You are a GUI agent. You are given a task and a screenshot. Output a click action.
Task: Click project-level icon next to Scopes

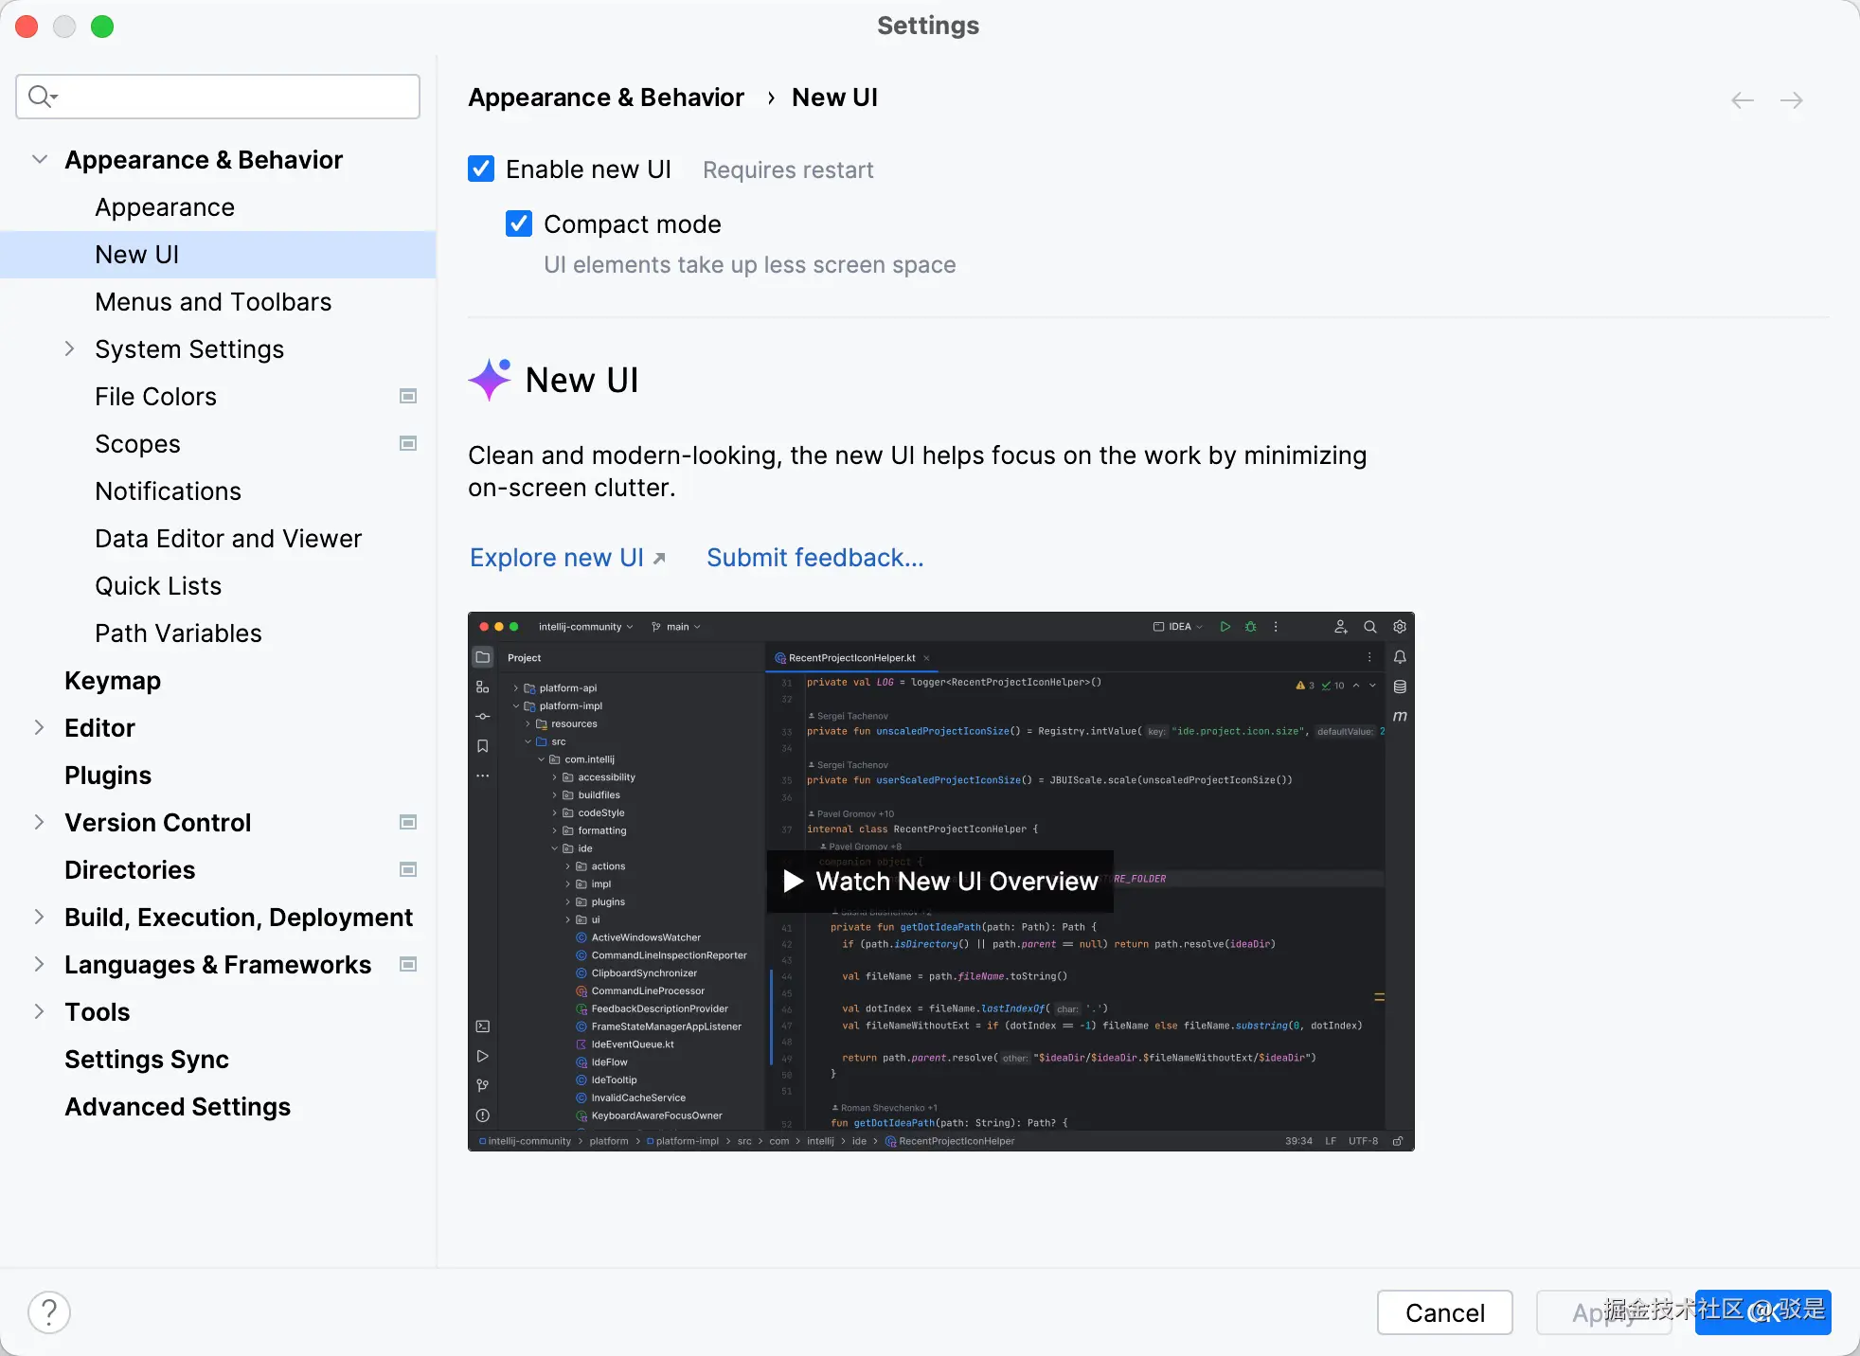coord(408,443)
